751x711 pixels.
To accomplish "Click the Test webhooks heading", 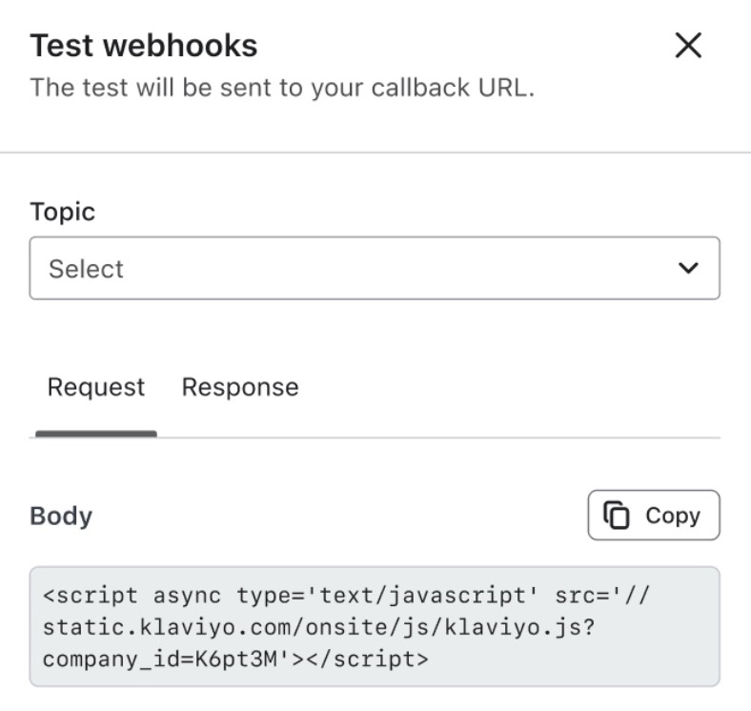I will tap(144, 45).
